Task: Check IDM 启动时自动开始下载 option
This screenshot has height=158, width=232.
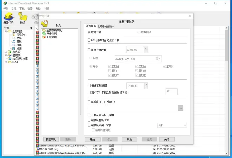Action: [89, 40]
